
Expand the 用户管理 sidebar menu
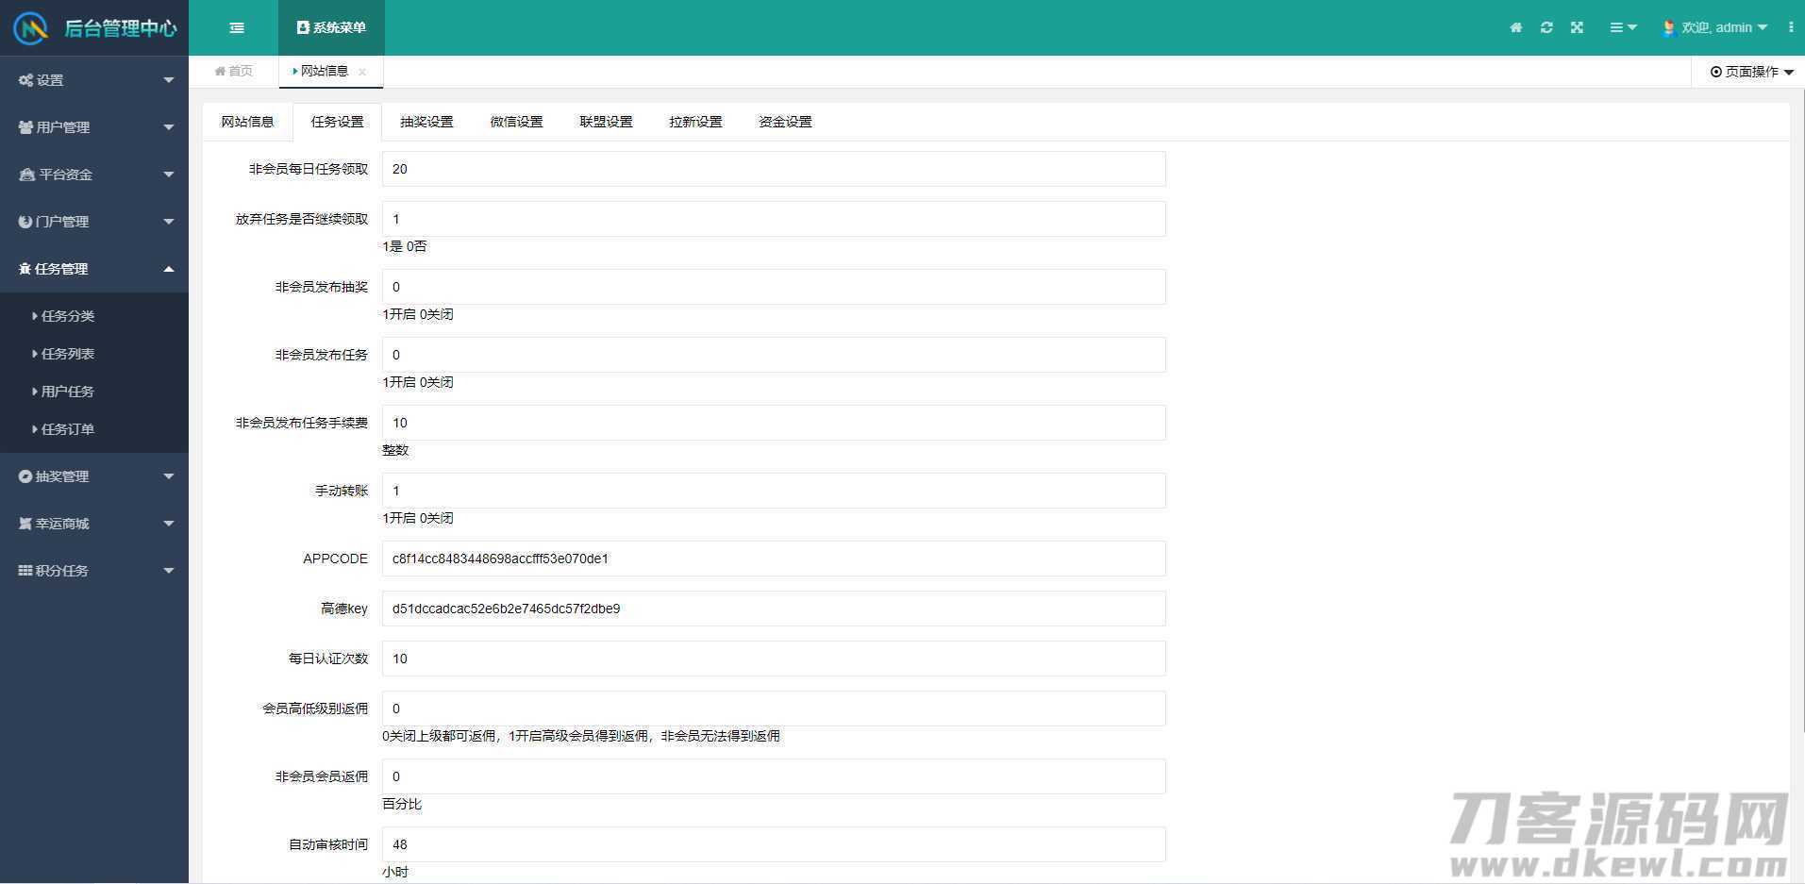pyautogui.click(x=94, y=127)
